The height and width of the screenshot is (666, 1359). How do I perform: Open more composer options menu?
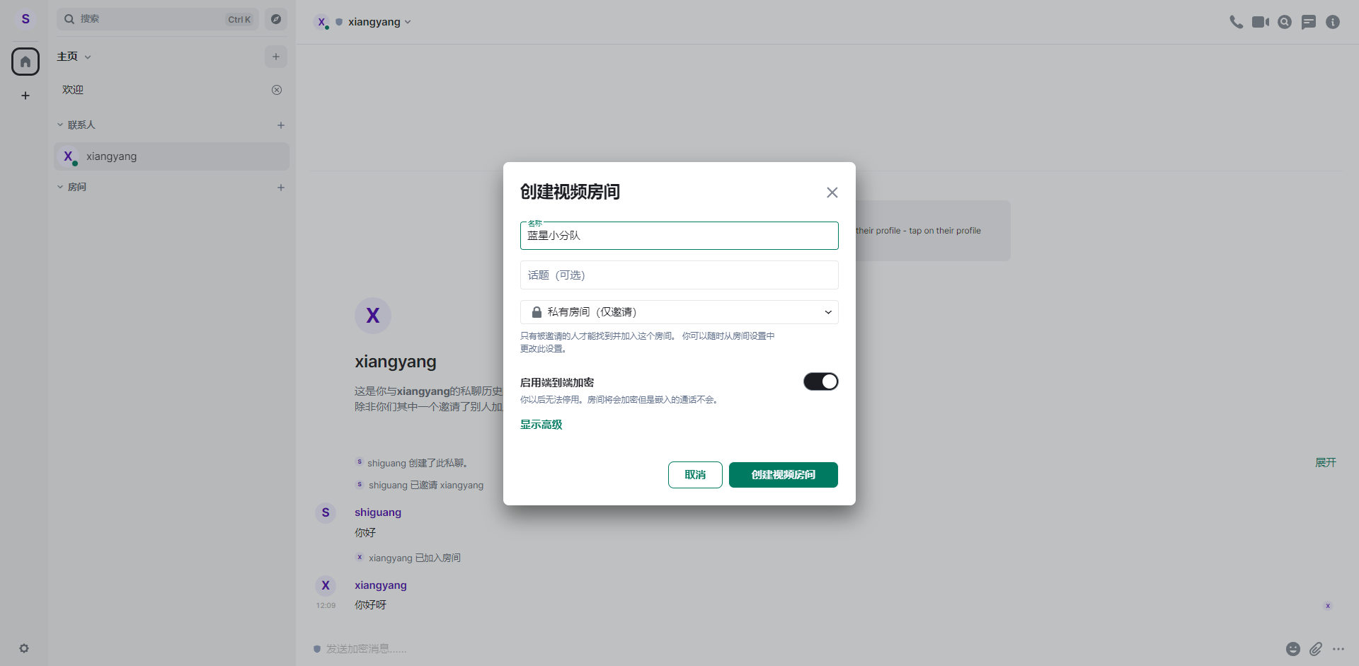click(x=1338, y=649)
